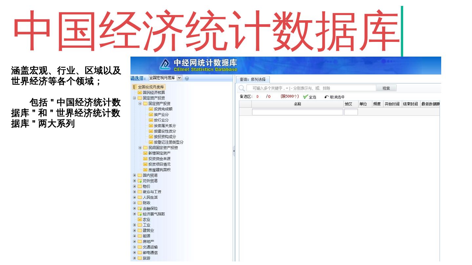Collapse the top-level 固定资产投资 folder
The width and height of the screenshot is (472, 265).
point(134,98)
